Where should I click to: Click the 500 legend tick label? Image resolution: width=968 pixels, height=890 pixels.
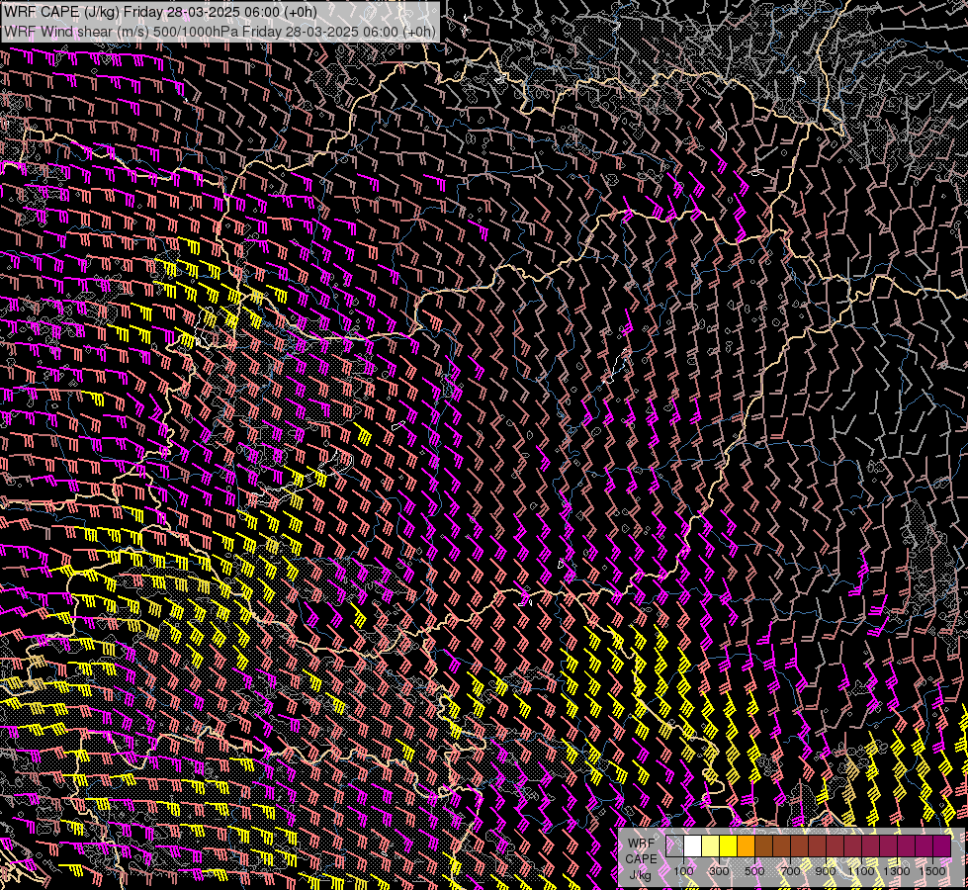coord(754,871)
